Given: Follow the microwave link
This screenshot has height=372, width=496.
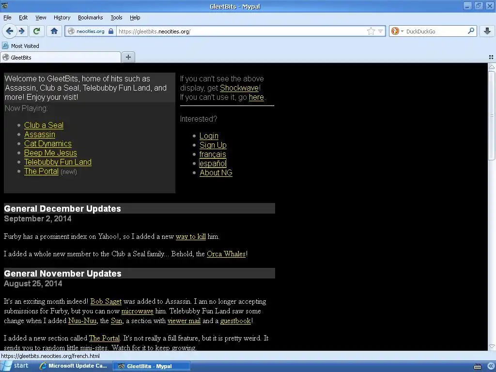Looking at the screenshot, I should tap(137, 311).
